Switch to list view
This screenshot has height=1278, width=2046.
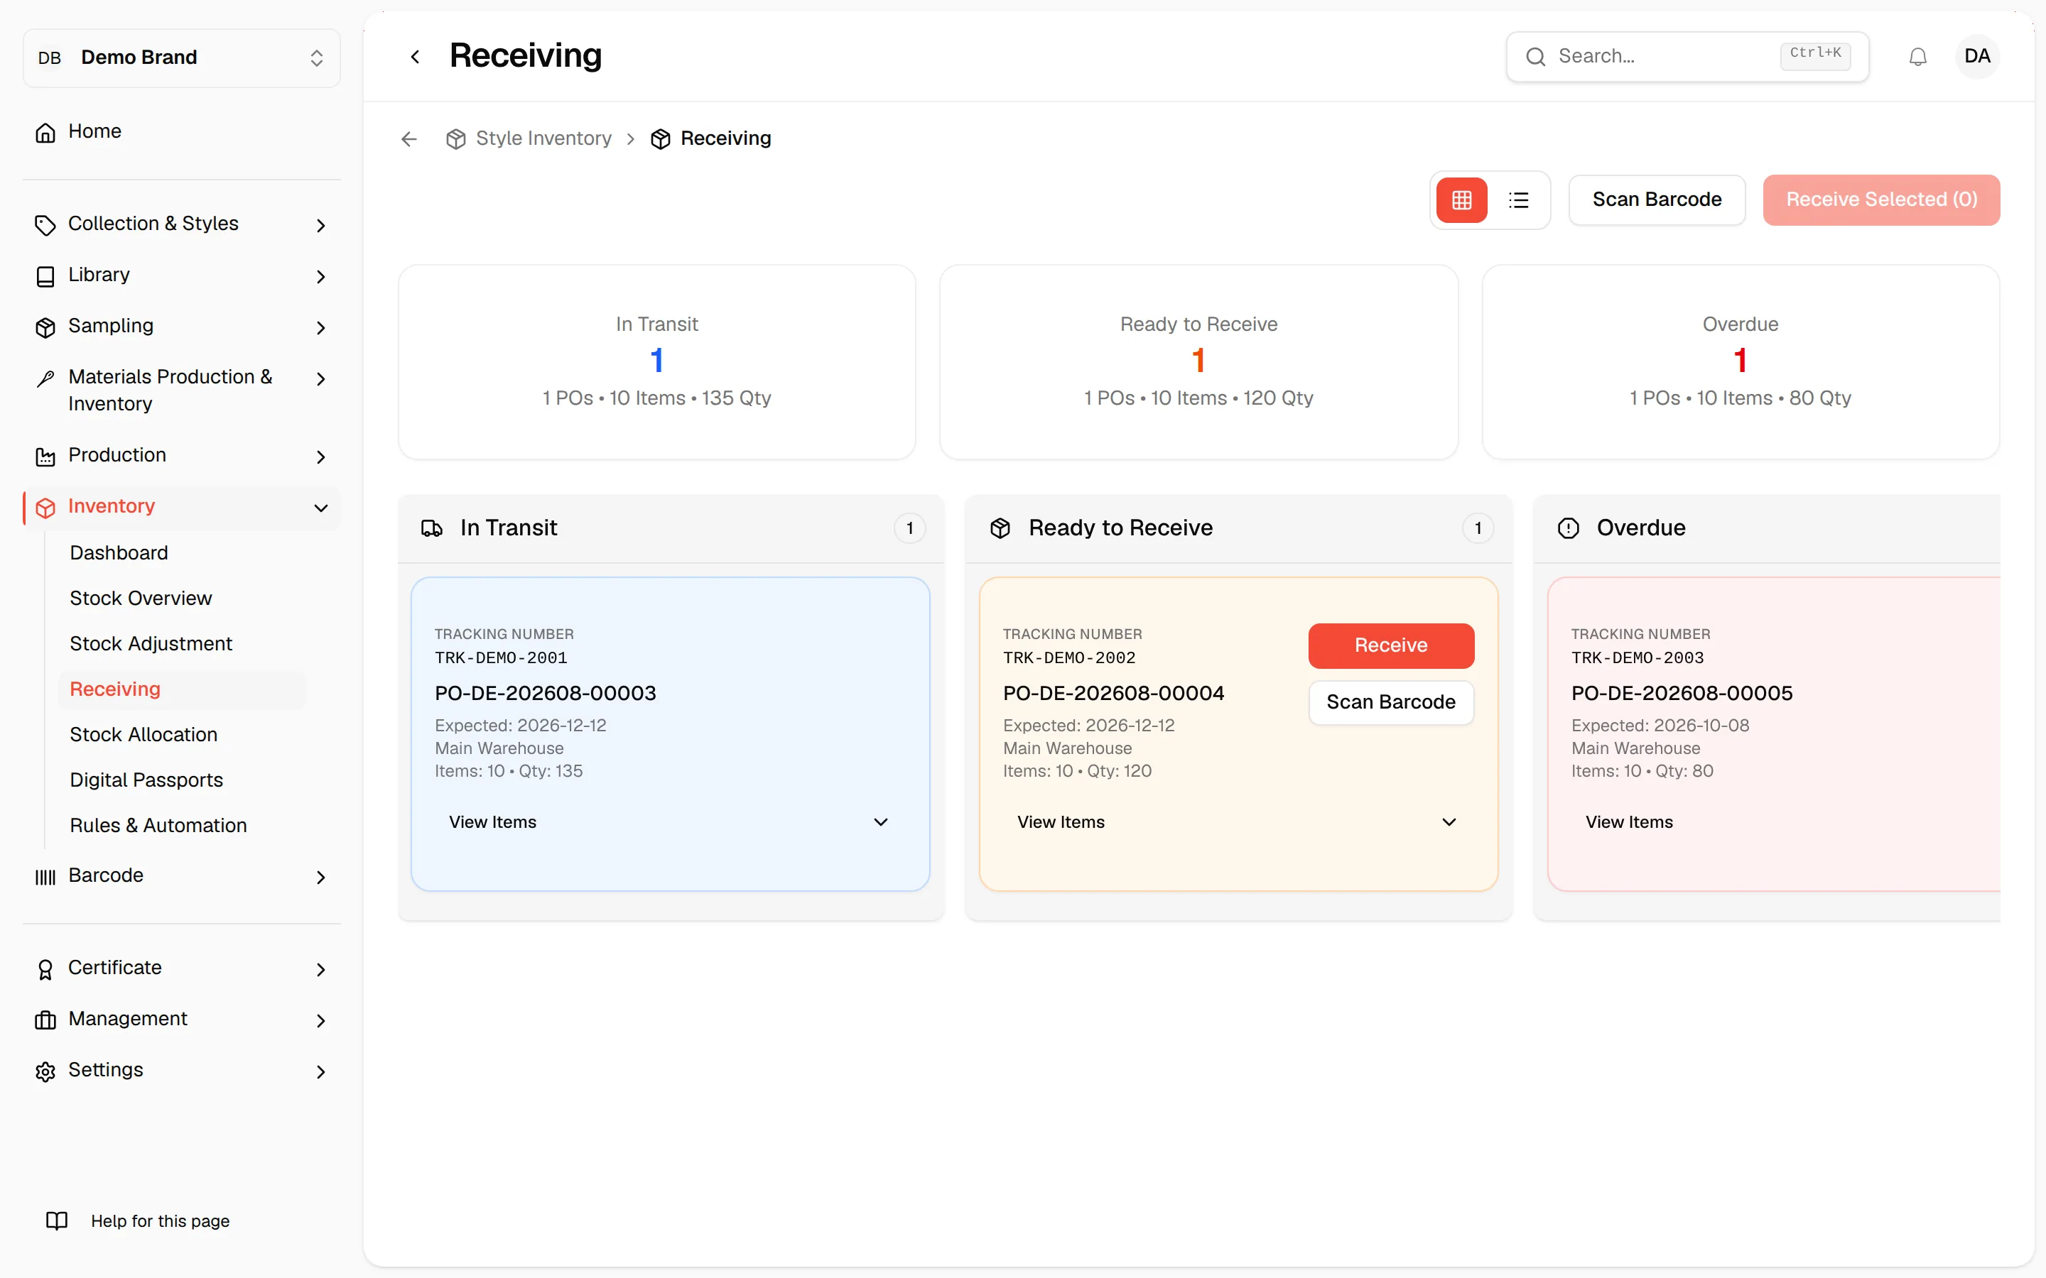pos(1518,200)
